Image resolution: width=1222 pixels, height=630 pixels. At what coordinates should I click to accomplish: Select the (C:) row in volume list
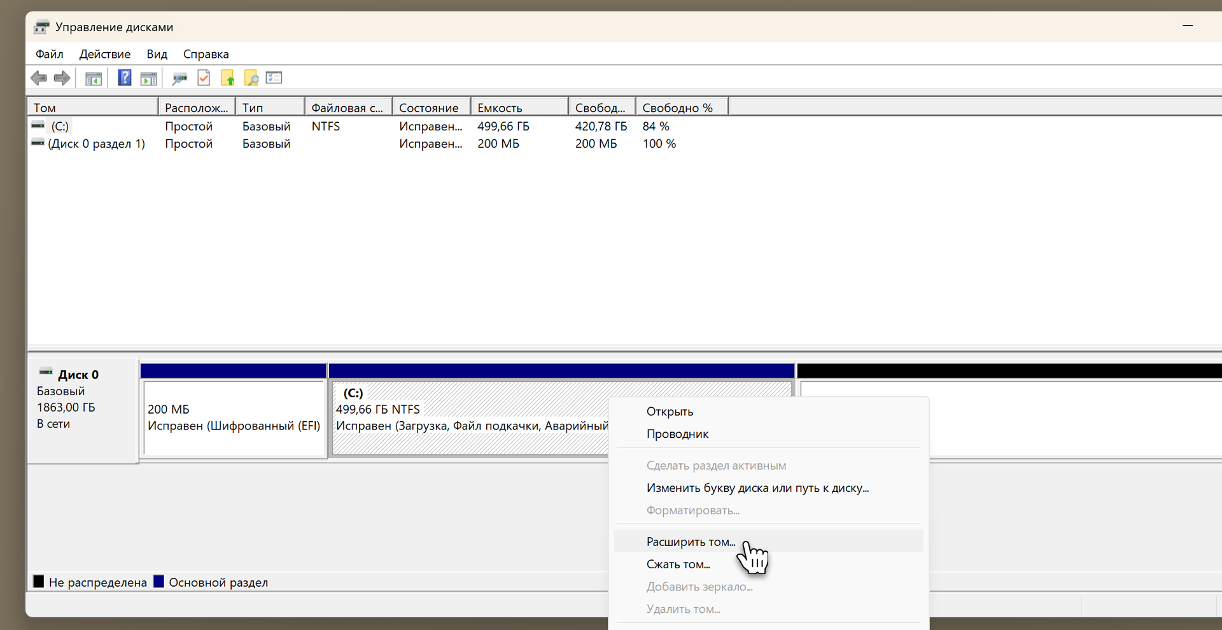point(60,126)
